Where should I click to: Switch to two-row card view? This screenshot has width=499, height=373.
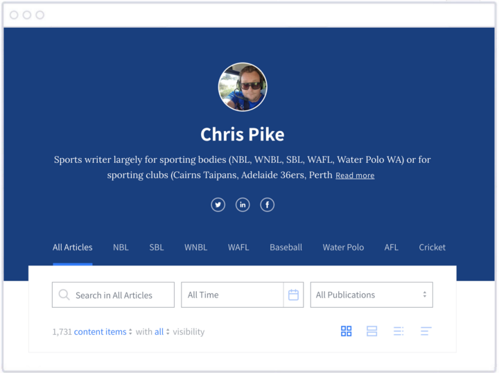tap(371, 331)
